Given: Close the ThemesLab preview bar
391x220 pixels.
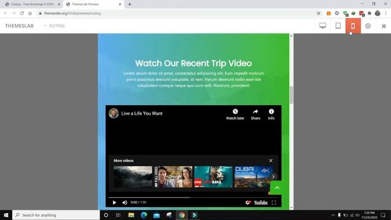Looking at the screenshot, I should pos(384,26).
